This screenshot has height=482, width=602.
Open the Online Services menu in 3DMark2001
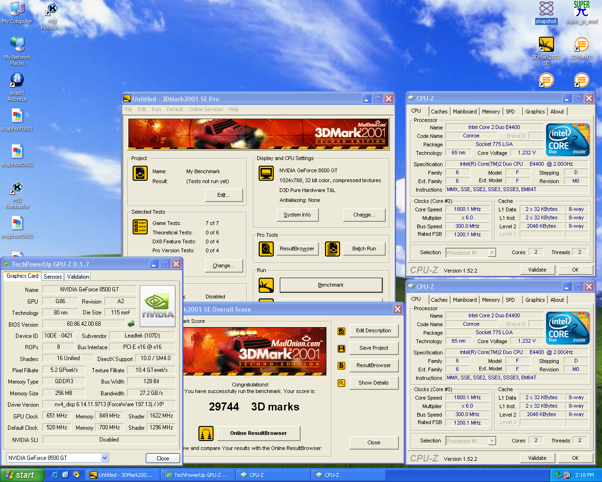[x=206, y=109]
